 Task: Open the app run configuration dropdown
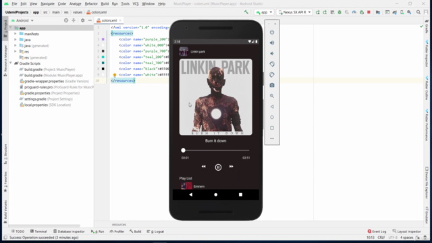264,12
